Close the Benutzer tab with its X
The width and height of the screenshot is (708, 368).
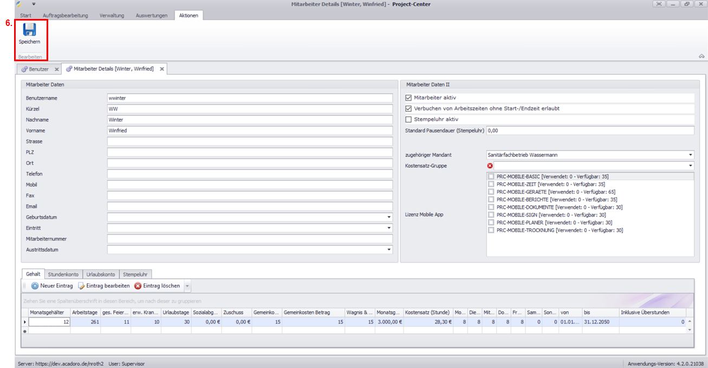[x=57, y=69]
